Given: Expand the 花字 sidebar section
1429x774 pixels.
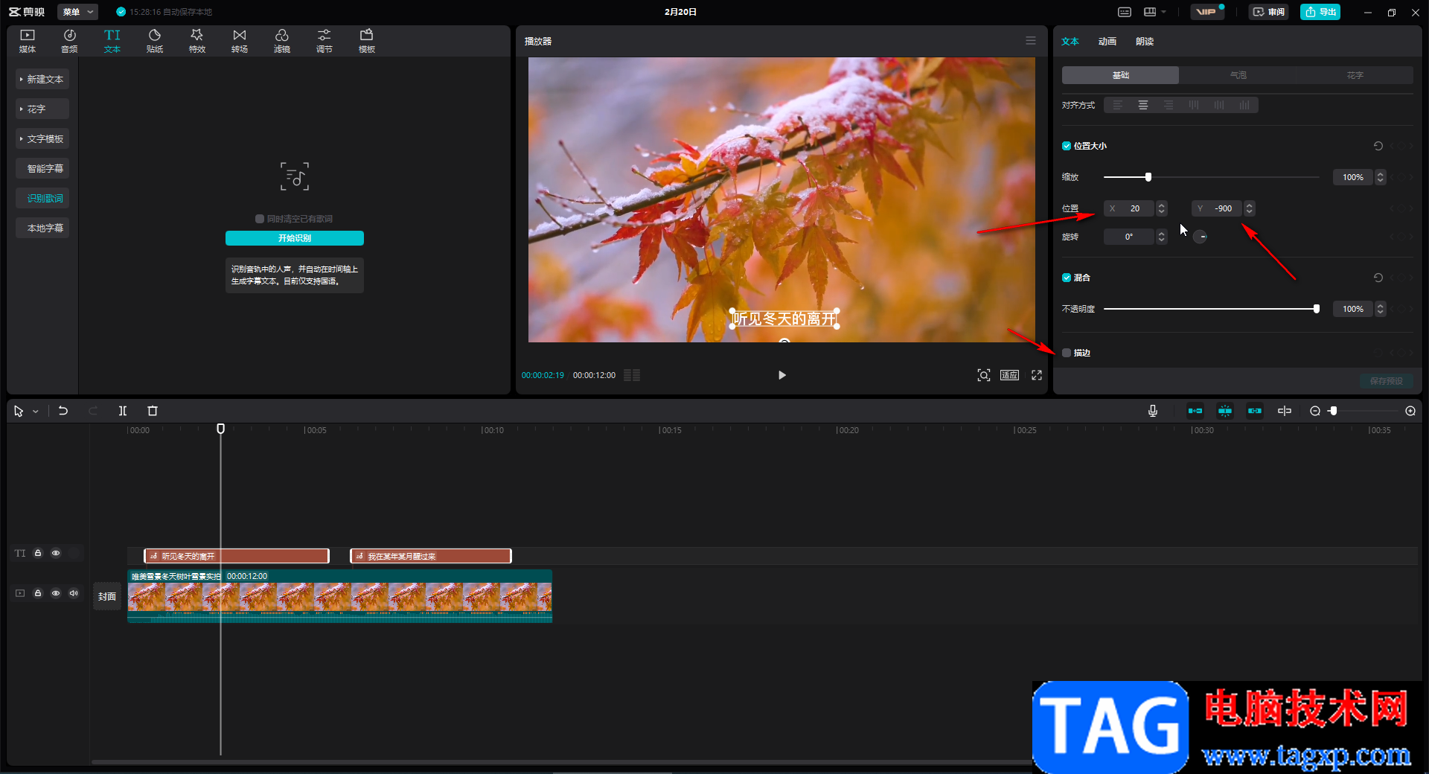Looking at the screenshot, I should coord(42,109).
